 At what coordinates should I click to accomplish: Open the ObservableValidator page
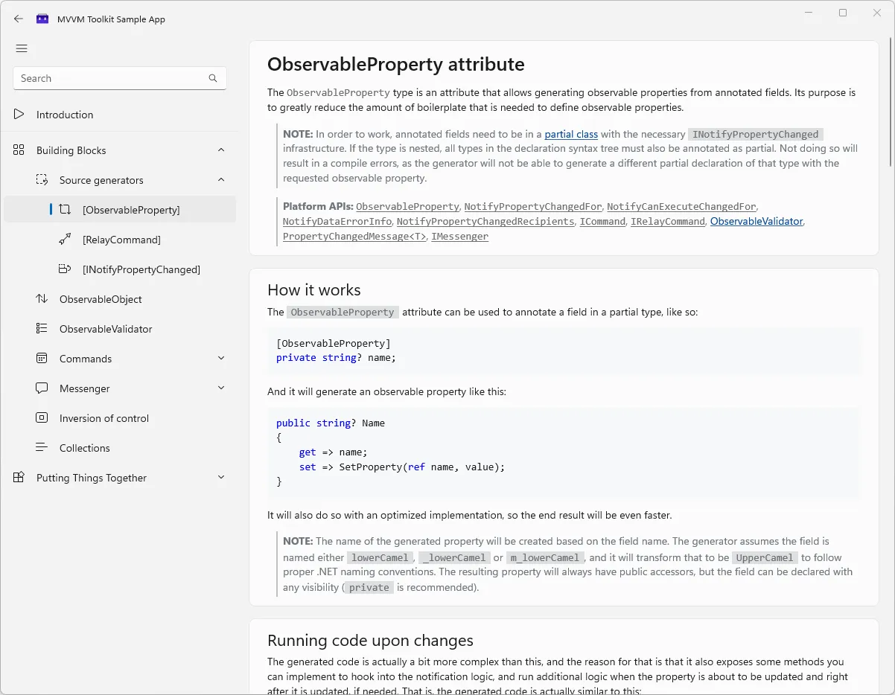tap(120, 329)
